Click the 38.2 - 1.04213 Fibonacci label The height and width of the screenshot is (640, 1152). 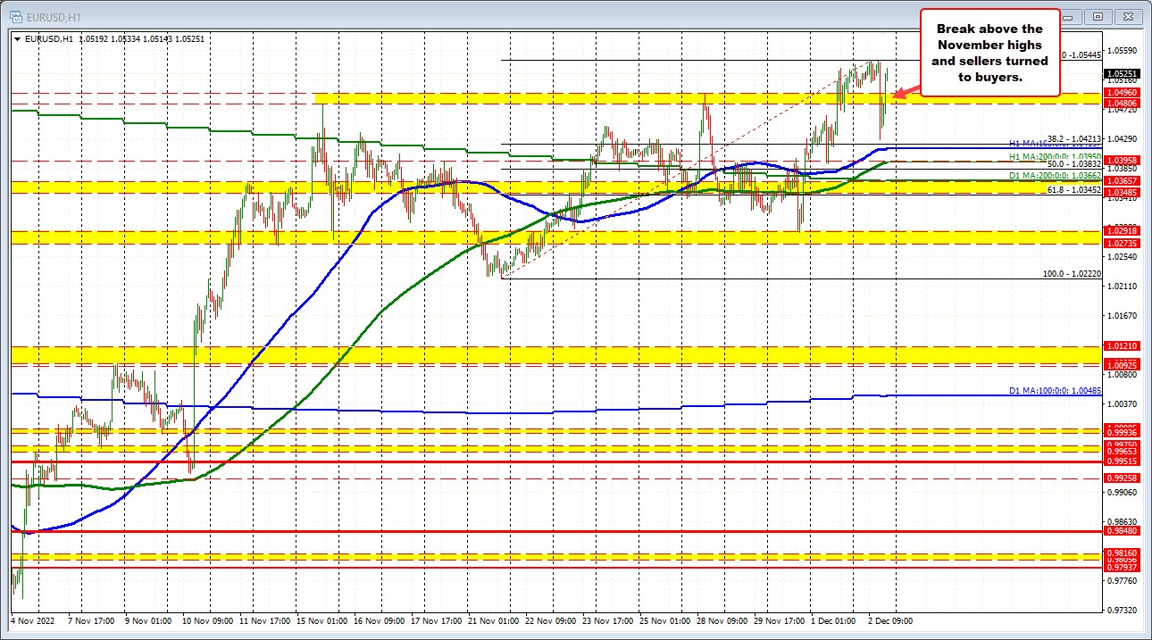pyautogui.click(x=1072, y=138)
